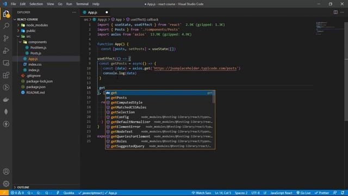Screen dimensions: 348x196
Task: Click the remote window indicator in status bar
Action: (4, 193)
